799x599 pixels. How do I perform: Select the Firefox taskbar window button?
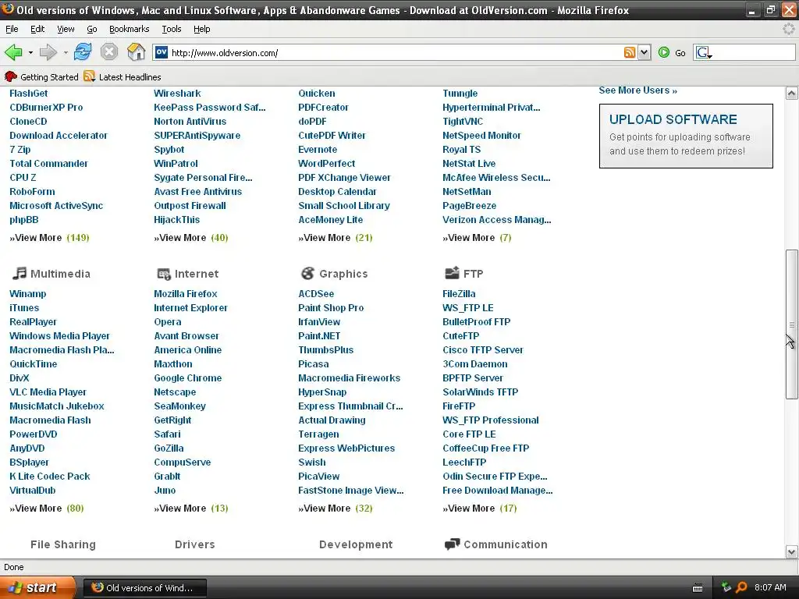coord(144,588)
